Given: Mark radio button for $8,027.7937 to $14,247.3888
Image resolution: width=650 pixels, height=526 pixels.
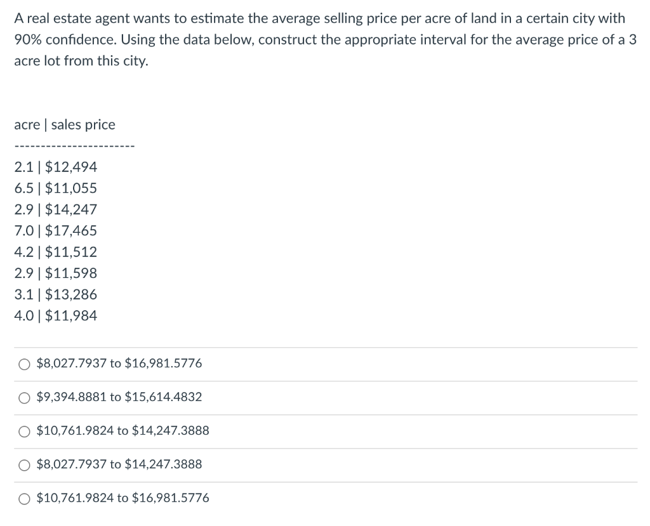Looking at the screenshot, I should 24,465.
